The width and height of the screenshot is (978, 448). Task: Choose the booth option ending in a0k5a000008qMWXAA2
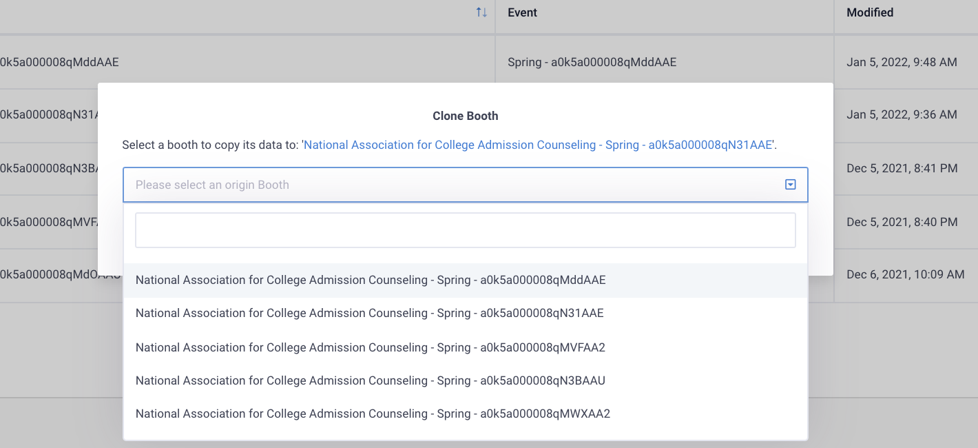(x=373, y=414)
